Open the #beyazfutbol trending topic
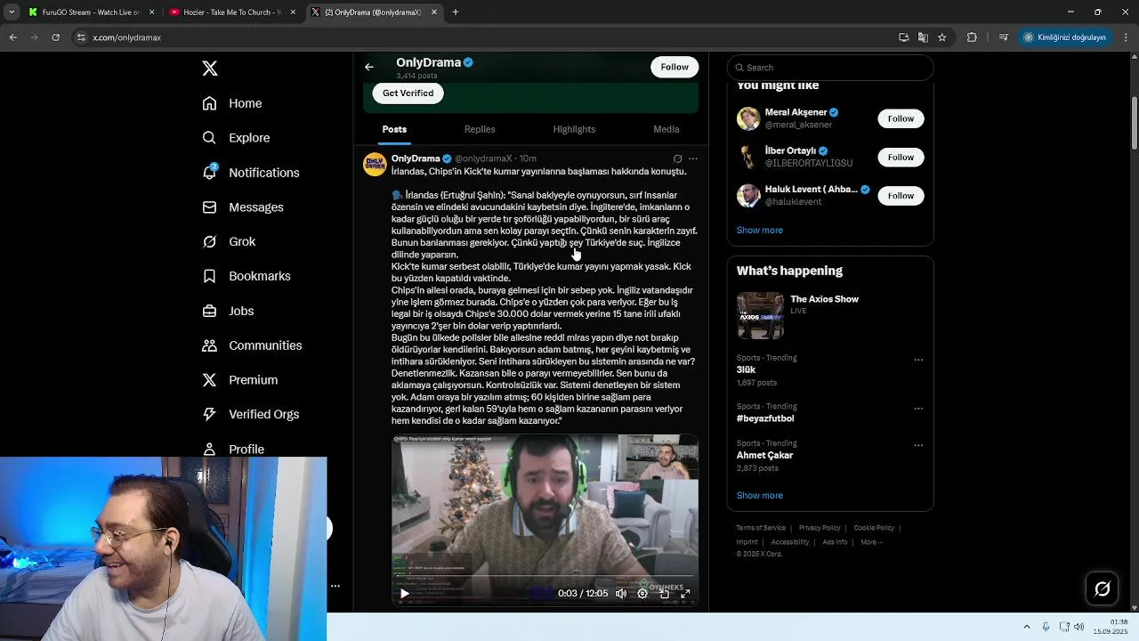Image resolution: width=1139 pixels, height=641 pixels. [765, 418]
